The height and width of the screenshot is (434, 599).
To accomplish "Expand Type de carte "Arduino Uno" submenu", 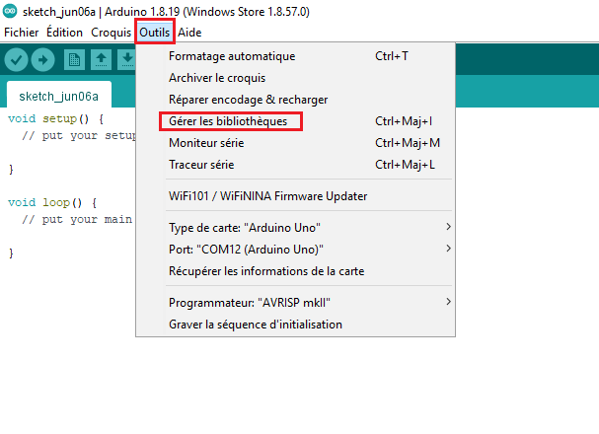I will [x=295, y=228].
